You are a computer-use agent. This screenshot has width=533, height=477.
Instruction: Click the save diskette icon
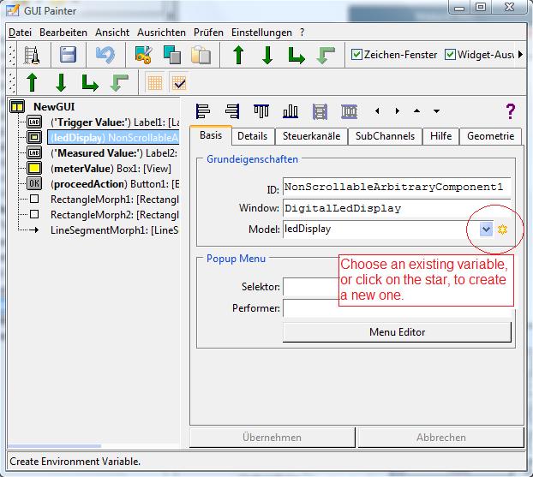point(68,56)
